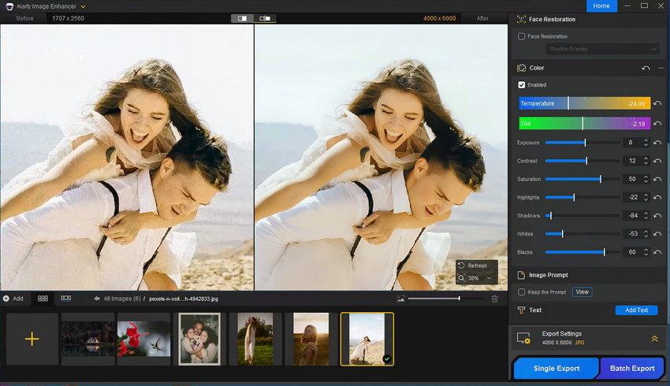Select the woman in field thumbnail

(255, 339)
